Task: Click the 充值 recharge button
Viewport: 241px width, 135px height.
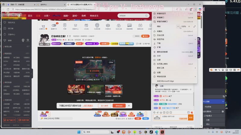Action: (138, 118)
